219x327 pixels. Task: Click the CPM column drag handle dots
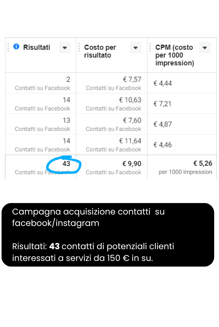pos(150,47)
